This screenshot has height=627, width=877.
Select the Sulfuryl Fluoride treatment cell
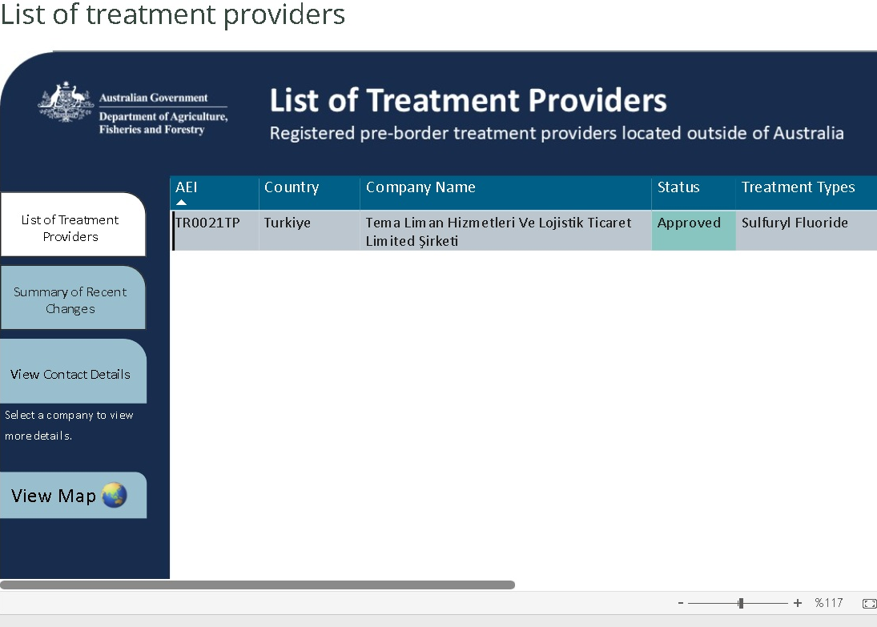coord(795,223)
